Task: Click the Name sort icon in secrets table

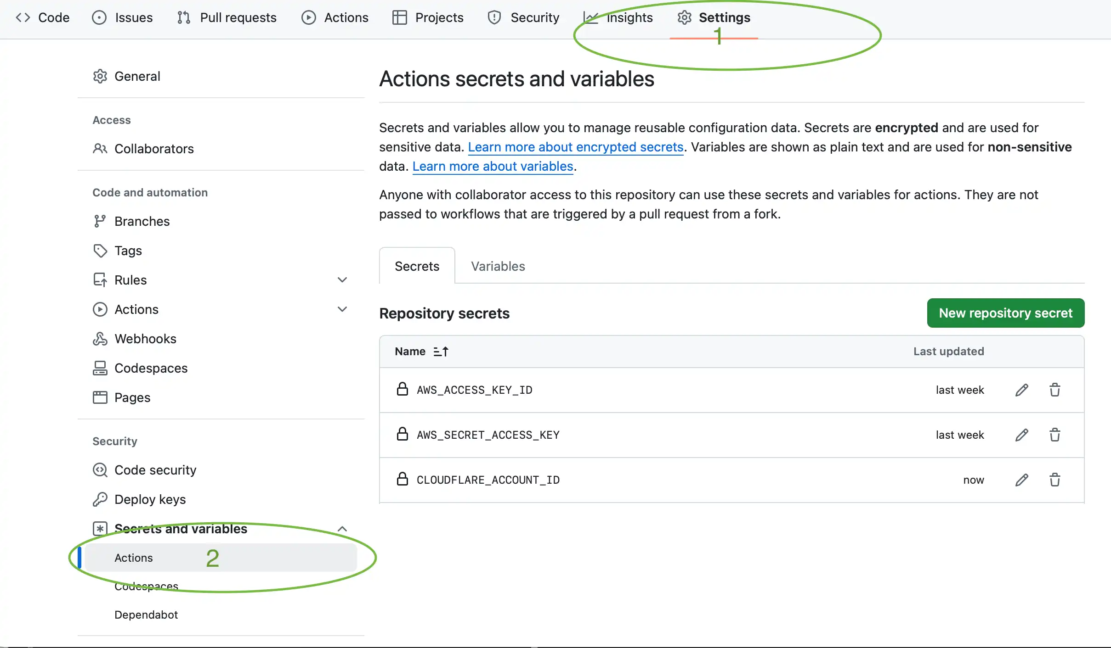Action: pos(441,351)
